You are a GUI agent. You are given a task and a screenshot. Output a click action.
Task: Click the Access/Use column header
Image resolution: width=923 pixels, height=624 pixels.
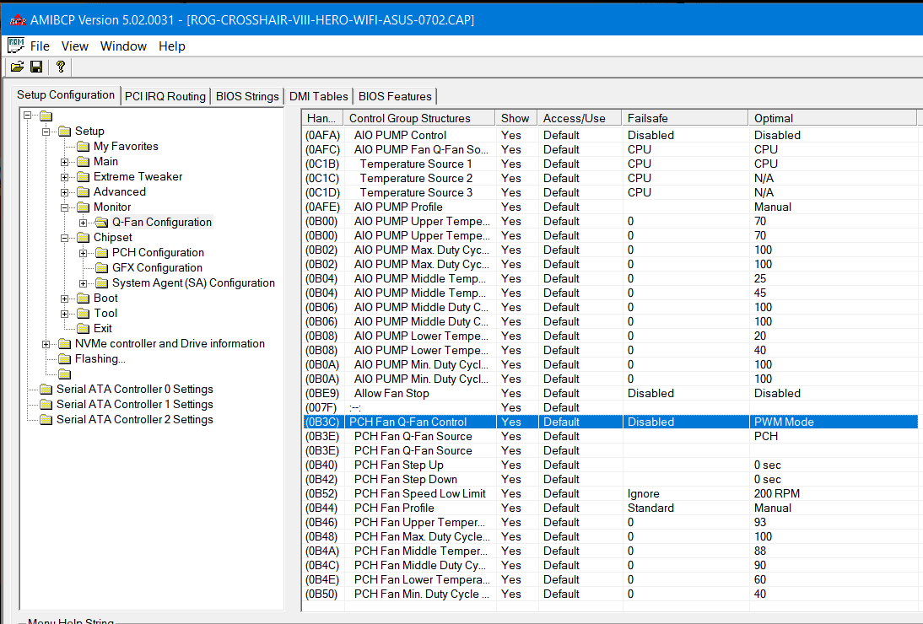[x=580, y=118]
